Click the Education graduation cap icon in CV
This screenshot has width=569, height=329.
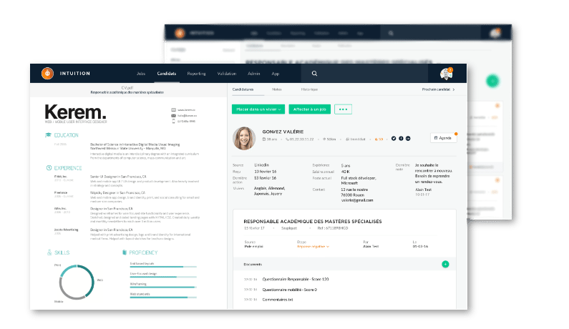coord(48,135)
